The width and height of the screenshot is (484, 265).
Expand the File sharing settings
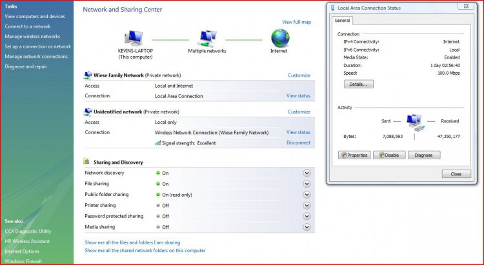pos(307,184)
